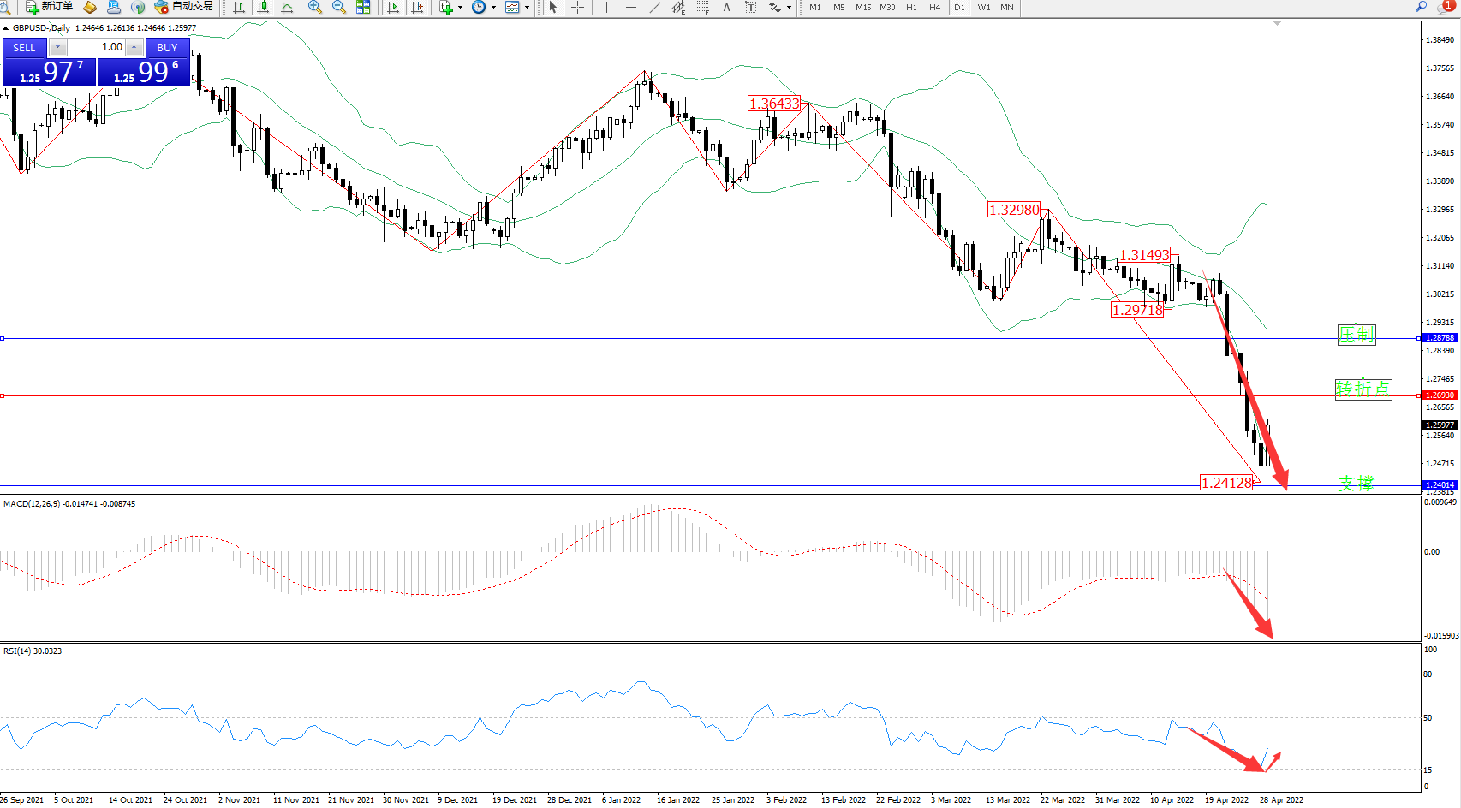Open the New Order (新订单) dialog
Screen dimensions: 1461x808
tap(49, 7)
